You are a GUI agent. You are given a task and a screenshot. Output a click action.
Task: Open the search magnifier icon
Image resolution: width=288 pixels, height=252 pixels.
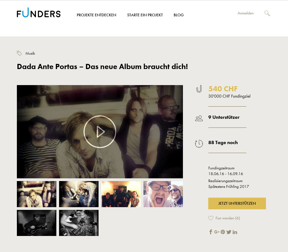(267, 13)
